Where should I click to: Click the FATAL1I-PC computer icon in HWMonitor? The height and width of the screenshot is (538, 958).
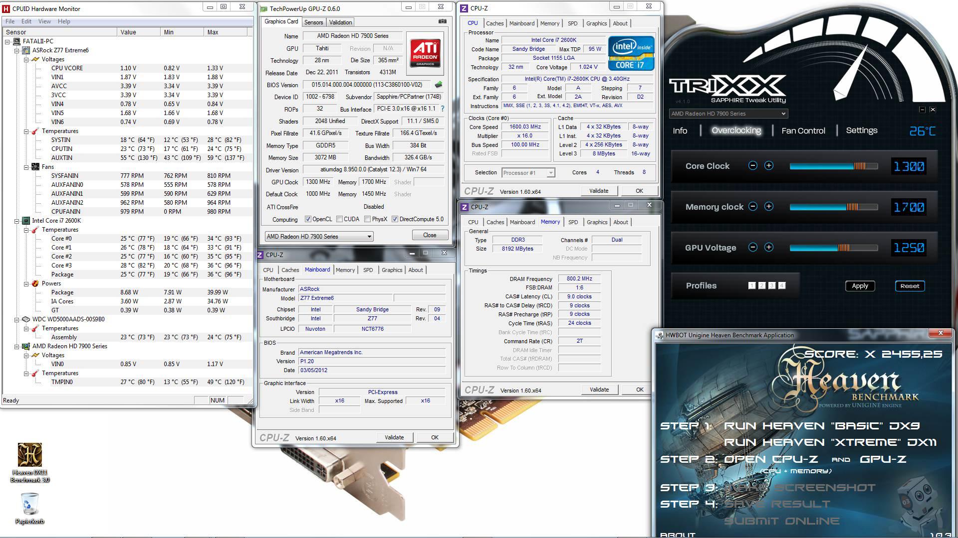point(16,41)
